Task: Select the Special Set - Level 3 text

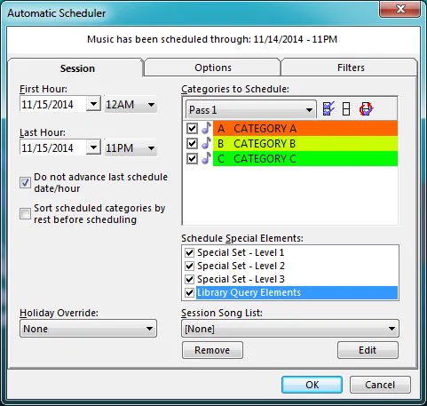Action: (241, 279)
